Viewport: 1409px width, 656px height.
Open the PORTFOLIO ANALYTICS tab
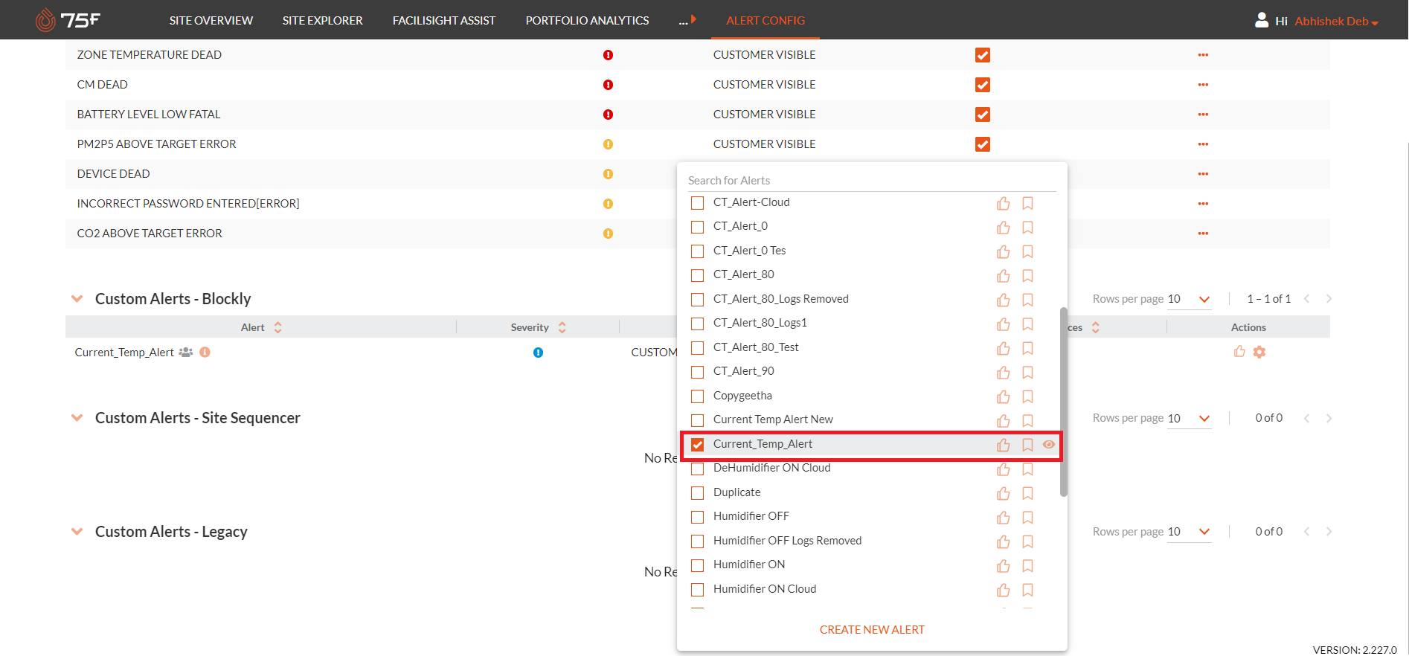(x=588, y=20)
